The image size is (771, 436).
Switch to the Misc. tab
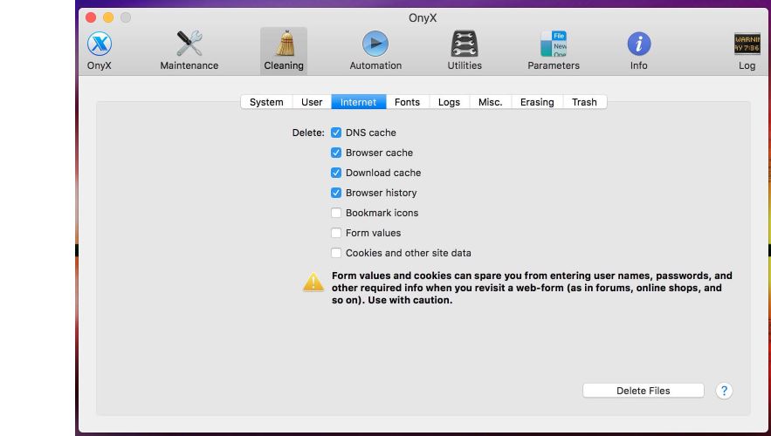click(x=490, y=102)
